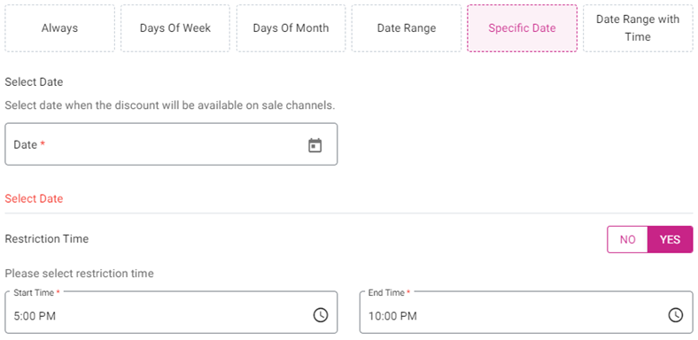Open the calendar picker icon
Viewport: 698px width, 340px height.
(x=315, y=145)
